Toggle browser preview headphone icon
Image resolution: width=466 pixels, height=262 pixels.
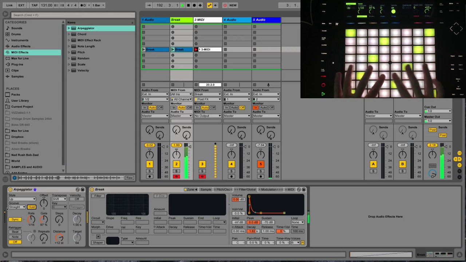pyautogui.click(x=15, y=178)
